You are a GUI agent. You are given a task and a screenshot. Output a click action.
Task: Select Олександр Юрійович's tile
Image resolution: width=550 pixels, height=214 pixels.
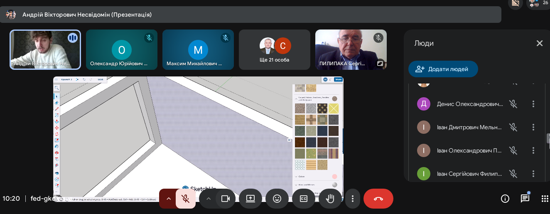pos(122,49)
